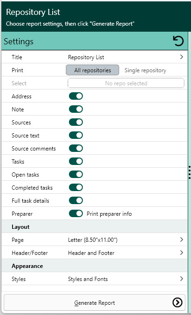Disable the Sources switch
The image size is (191, 315).
76,122
